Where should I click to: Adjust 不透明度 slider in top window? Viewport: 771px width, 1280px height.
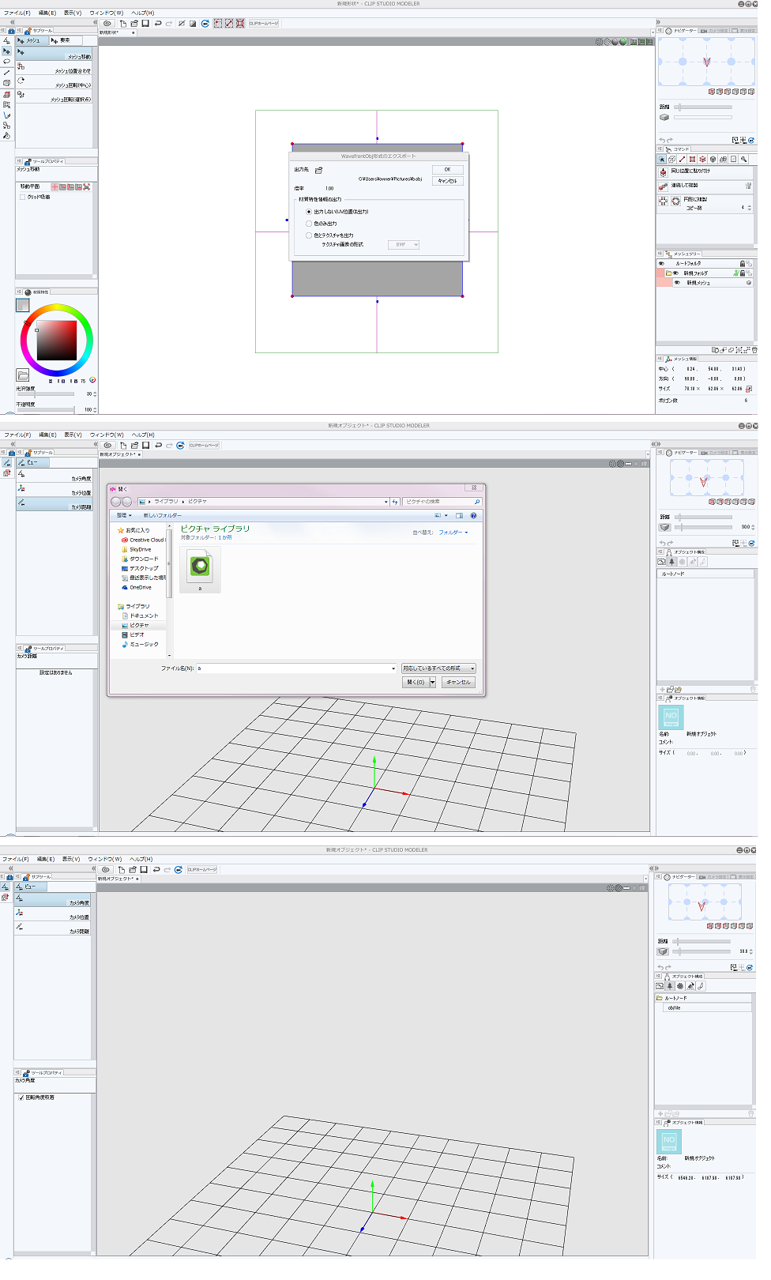tap(46, 409)
